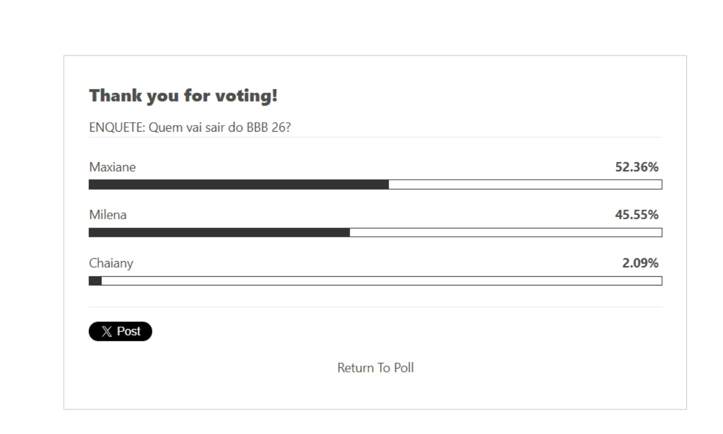
Task: Click the filled part of Milena's bar
Action: 219,233
